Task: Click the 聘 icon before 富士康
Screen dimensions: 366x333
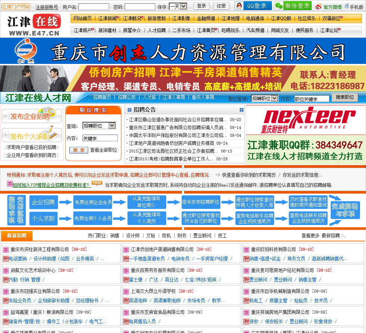Action: pyautogui.click(x=126, y=280)
